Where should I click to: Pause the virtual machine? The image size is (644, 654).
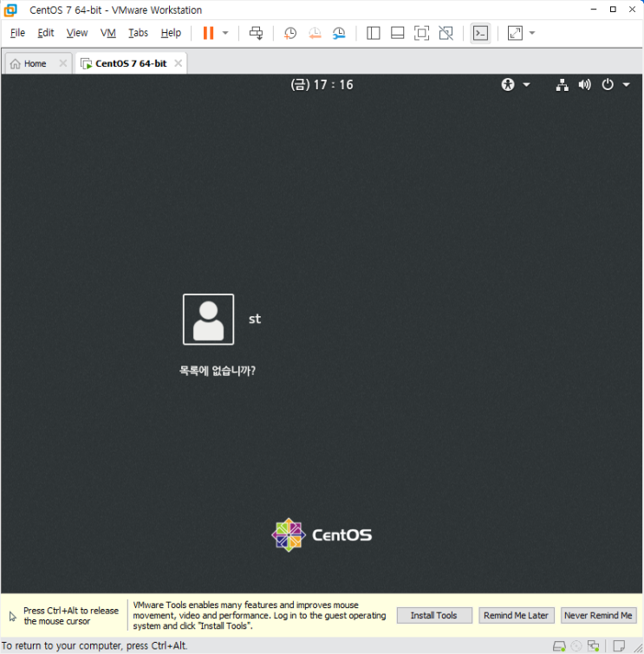point(208,33)
